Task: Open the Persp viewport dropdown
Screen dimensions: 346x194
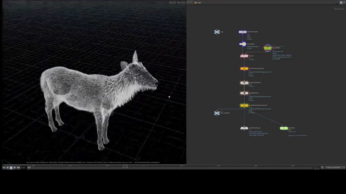Action: (x=172, y=2)
